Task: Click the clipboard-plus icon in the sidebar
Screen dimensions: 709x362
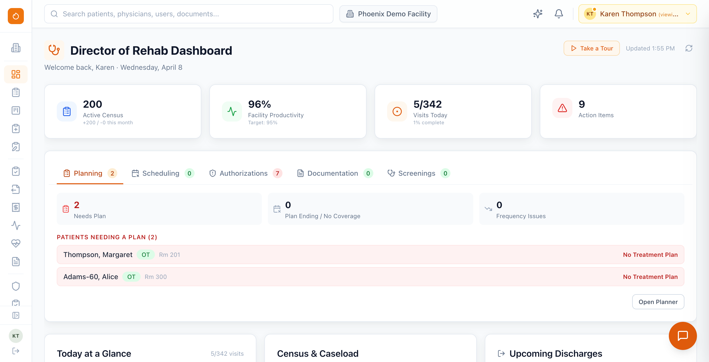Action: point(16,129)
